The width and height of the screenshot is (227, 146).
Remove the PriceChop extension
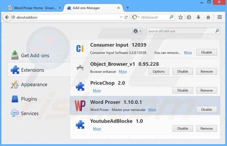207,91
